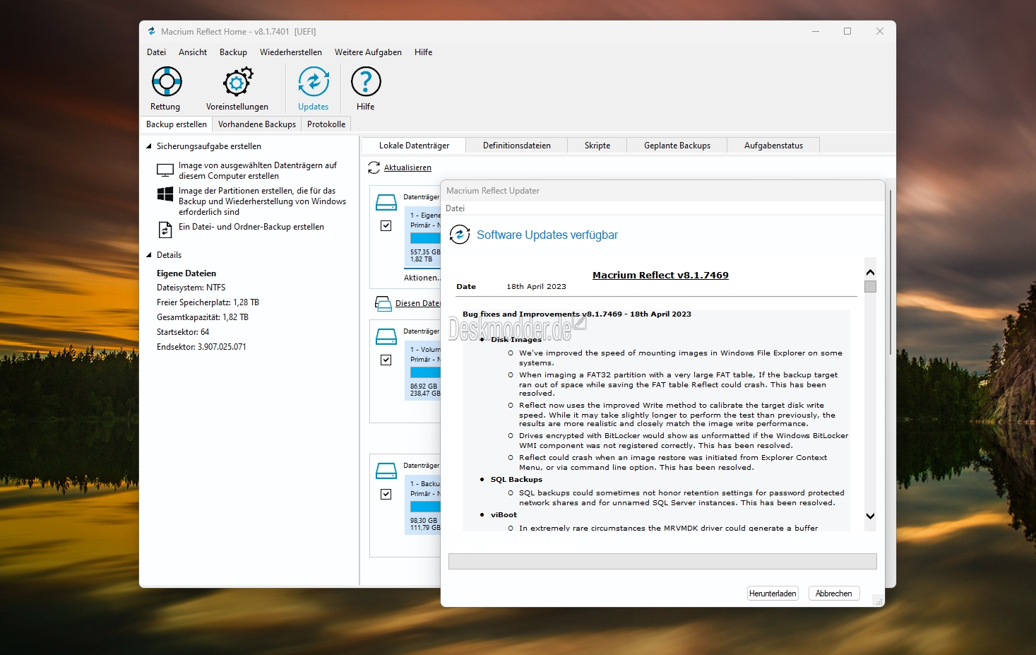1036x655 pixels.
Task: Collapse the Details section
Action: coord(149,255)
